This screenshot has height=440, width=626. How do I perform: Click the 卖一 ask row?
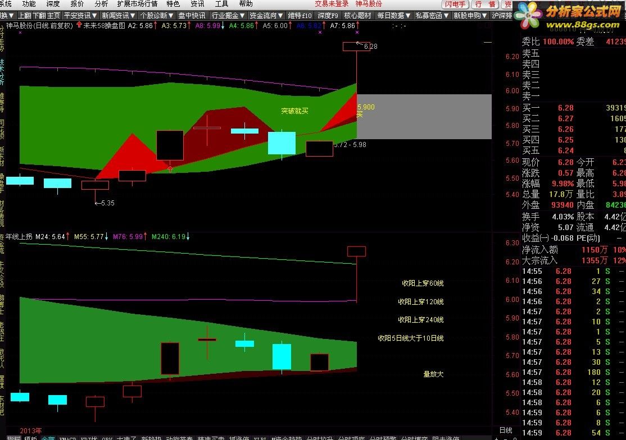pos(574,95)
